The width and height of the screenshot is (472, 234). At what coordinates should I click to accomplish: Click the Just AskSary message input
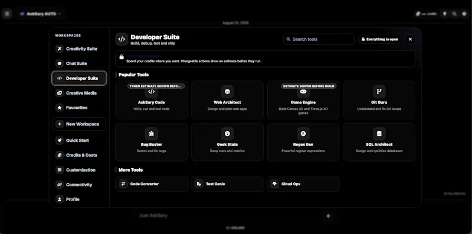click(x=227, y=215)
